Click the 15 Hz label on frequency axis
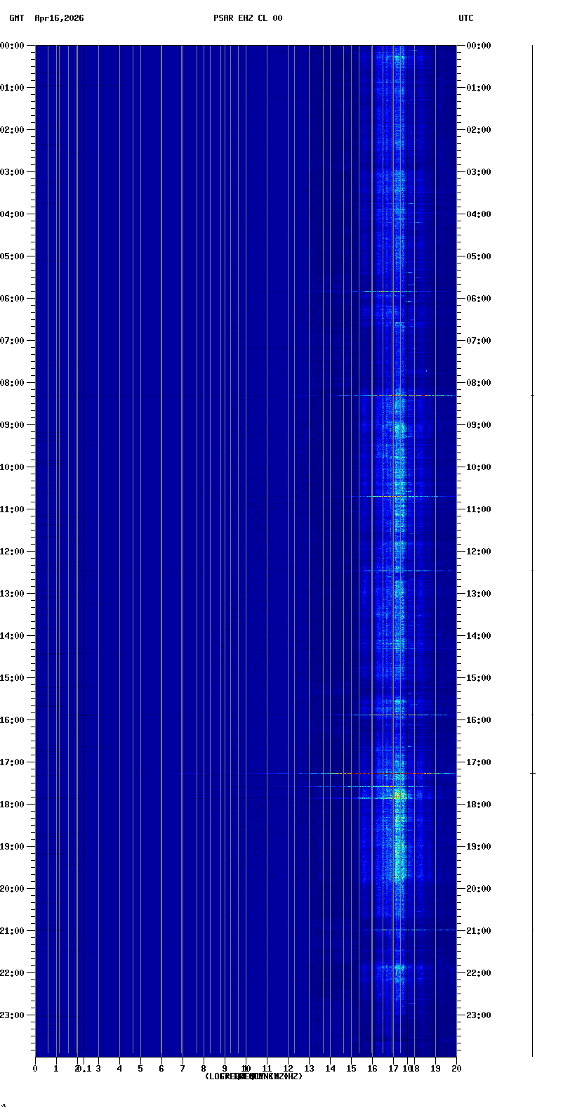Screen dimensions: 563x1113 (351, 1069)
